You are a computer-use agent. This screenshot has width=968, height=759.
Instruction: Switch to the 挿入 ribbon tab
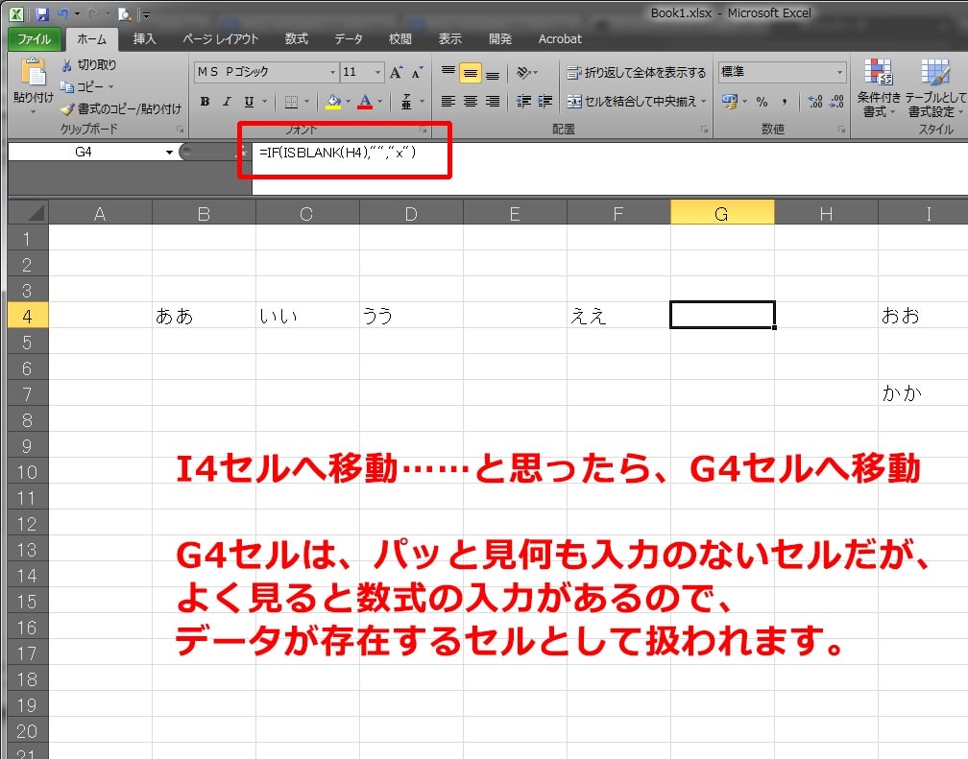(x=144, y=39)
